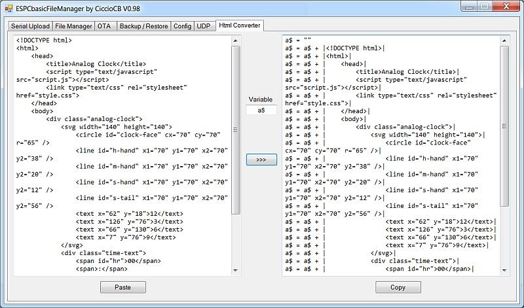Click the a$ = a$ + |<html>| output line

pos(318,56)
